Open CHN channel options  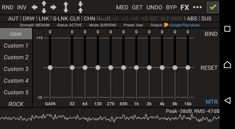(90, 18)
